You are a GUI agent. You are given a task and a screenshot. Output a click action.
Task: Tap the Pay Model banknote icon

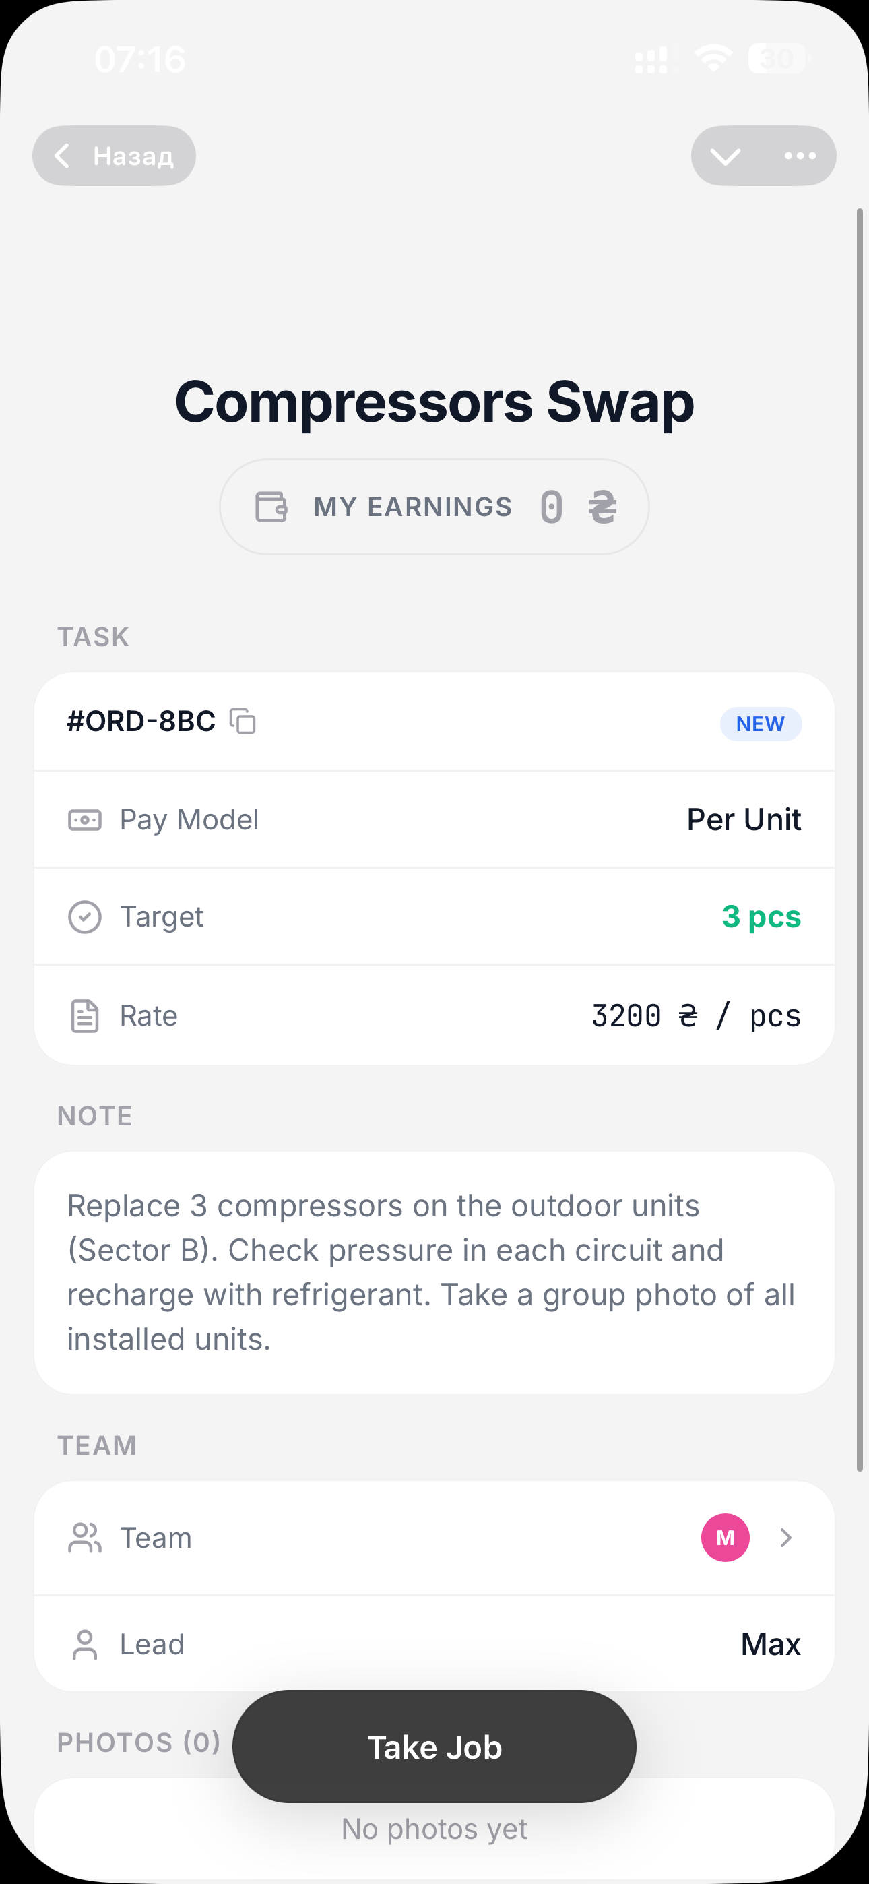85,820
